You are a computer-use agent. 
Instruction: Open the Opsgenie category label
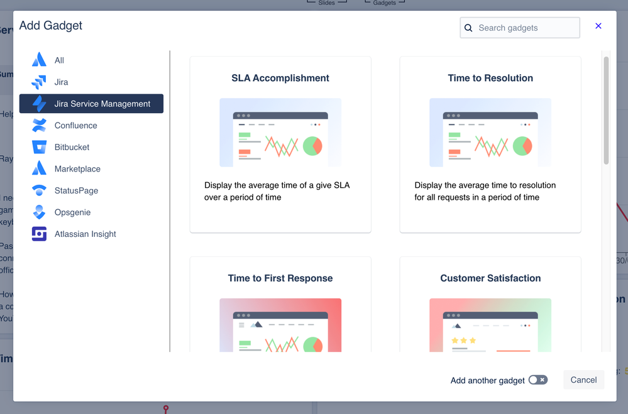tap(72, 212)
